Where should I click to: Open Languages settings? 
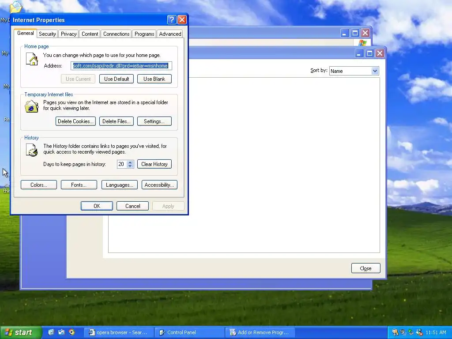point(119,185)
